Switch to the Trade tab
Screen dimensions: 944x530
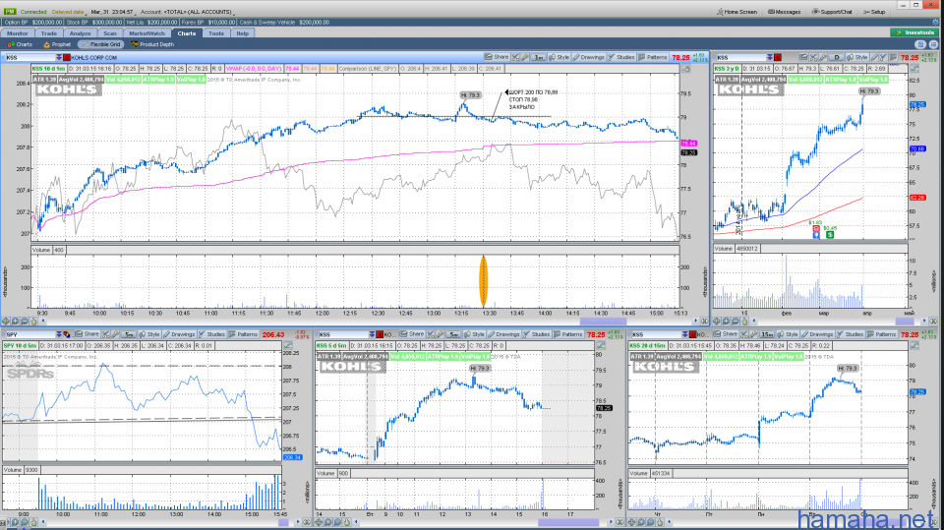(49, 33)
